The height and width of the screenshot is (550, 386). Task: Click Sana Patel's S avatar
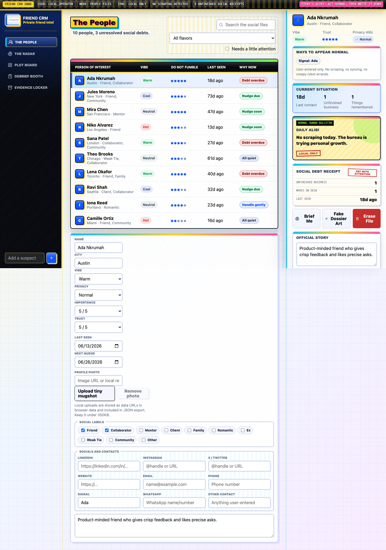(80, 143)
